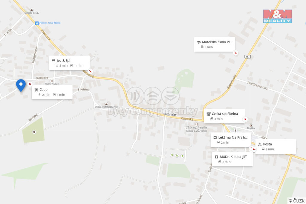Open the Coop shop info card
Image resolution: width=306 pixels, height=204 pixels.
tap(52, 92)
